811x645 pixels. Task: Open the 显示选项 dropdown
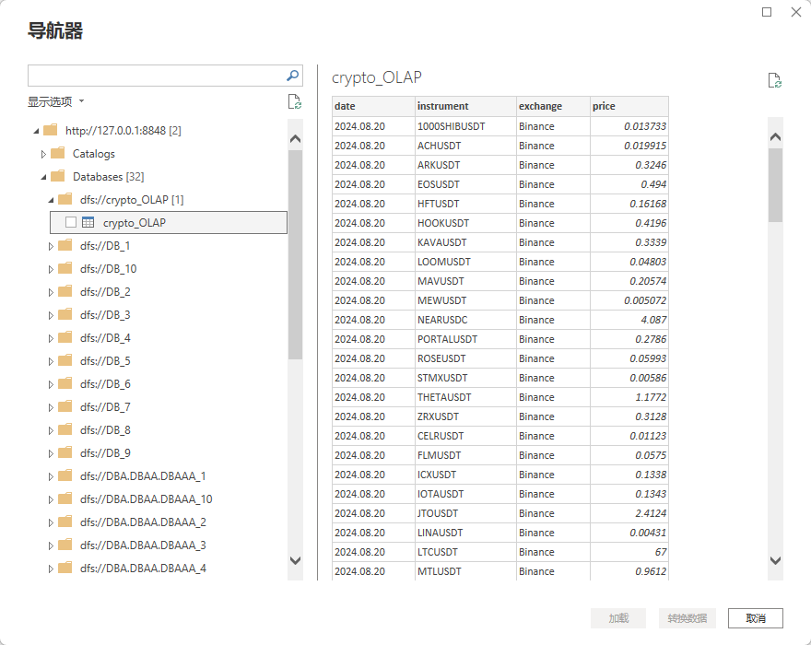click(x=55, y=101)
